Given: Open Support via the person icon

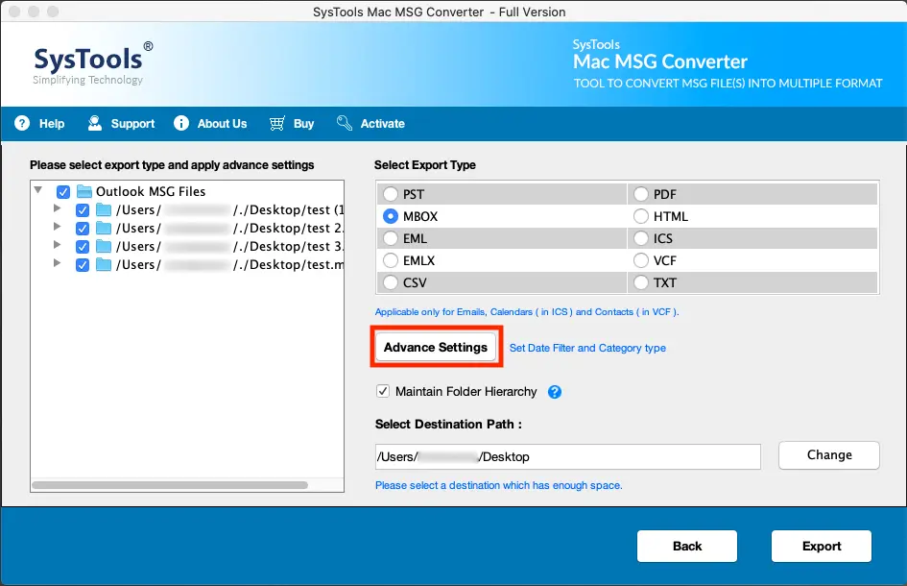Looking at the screenshot, I should point(94,123).
